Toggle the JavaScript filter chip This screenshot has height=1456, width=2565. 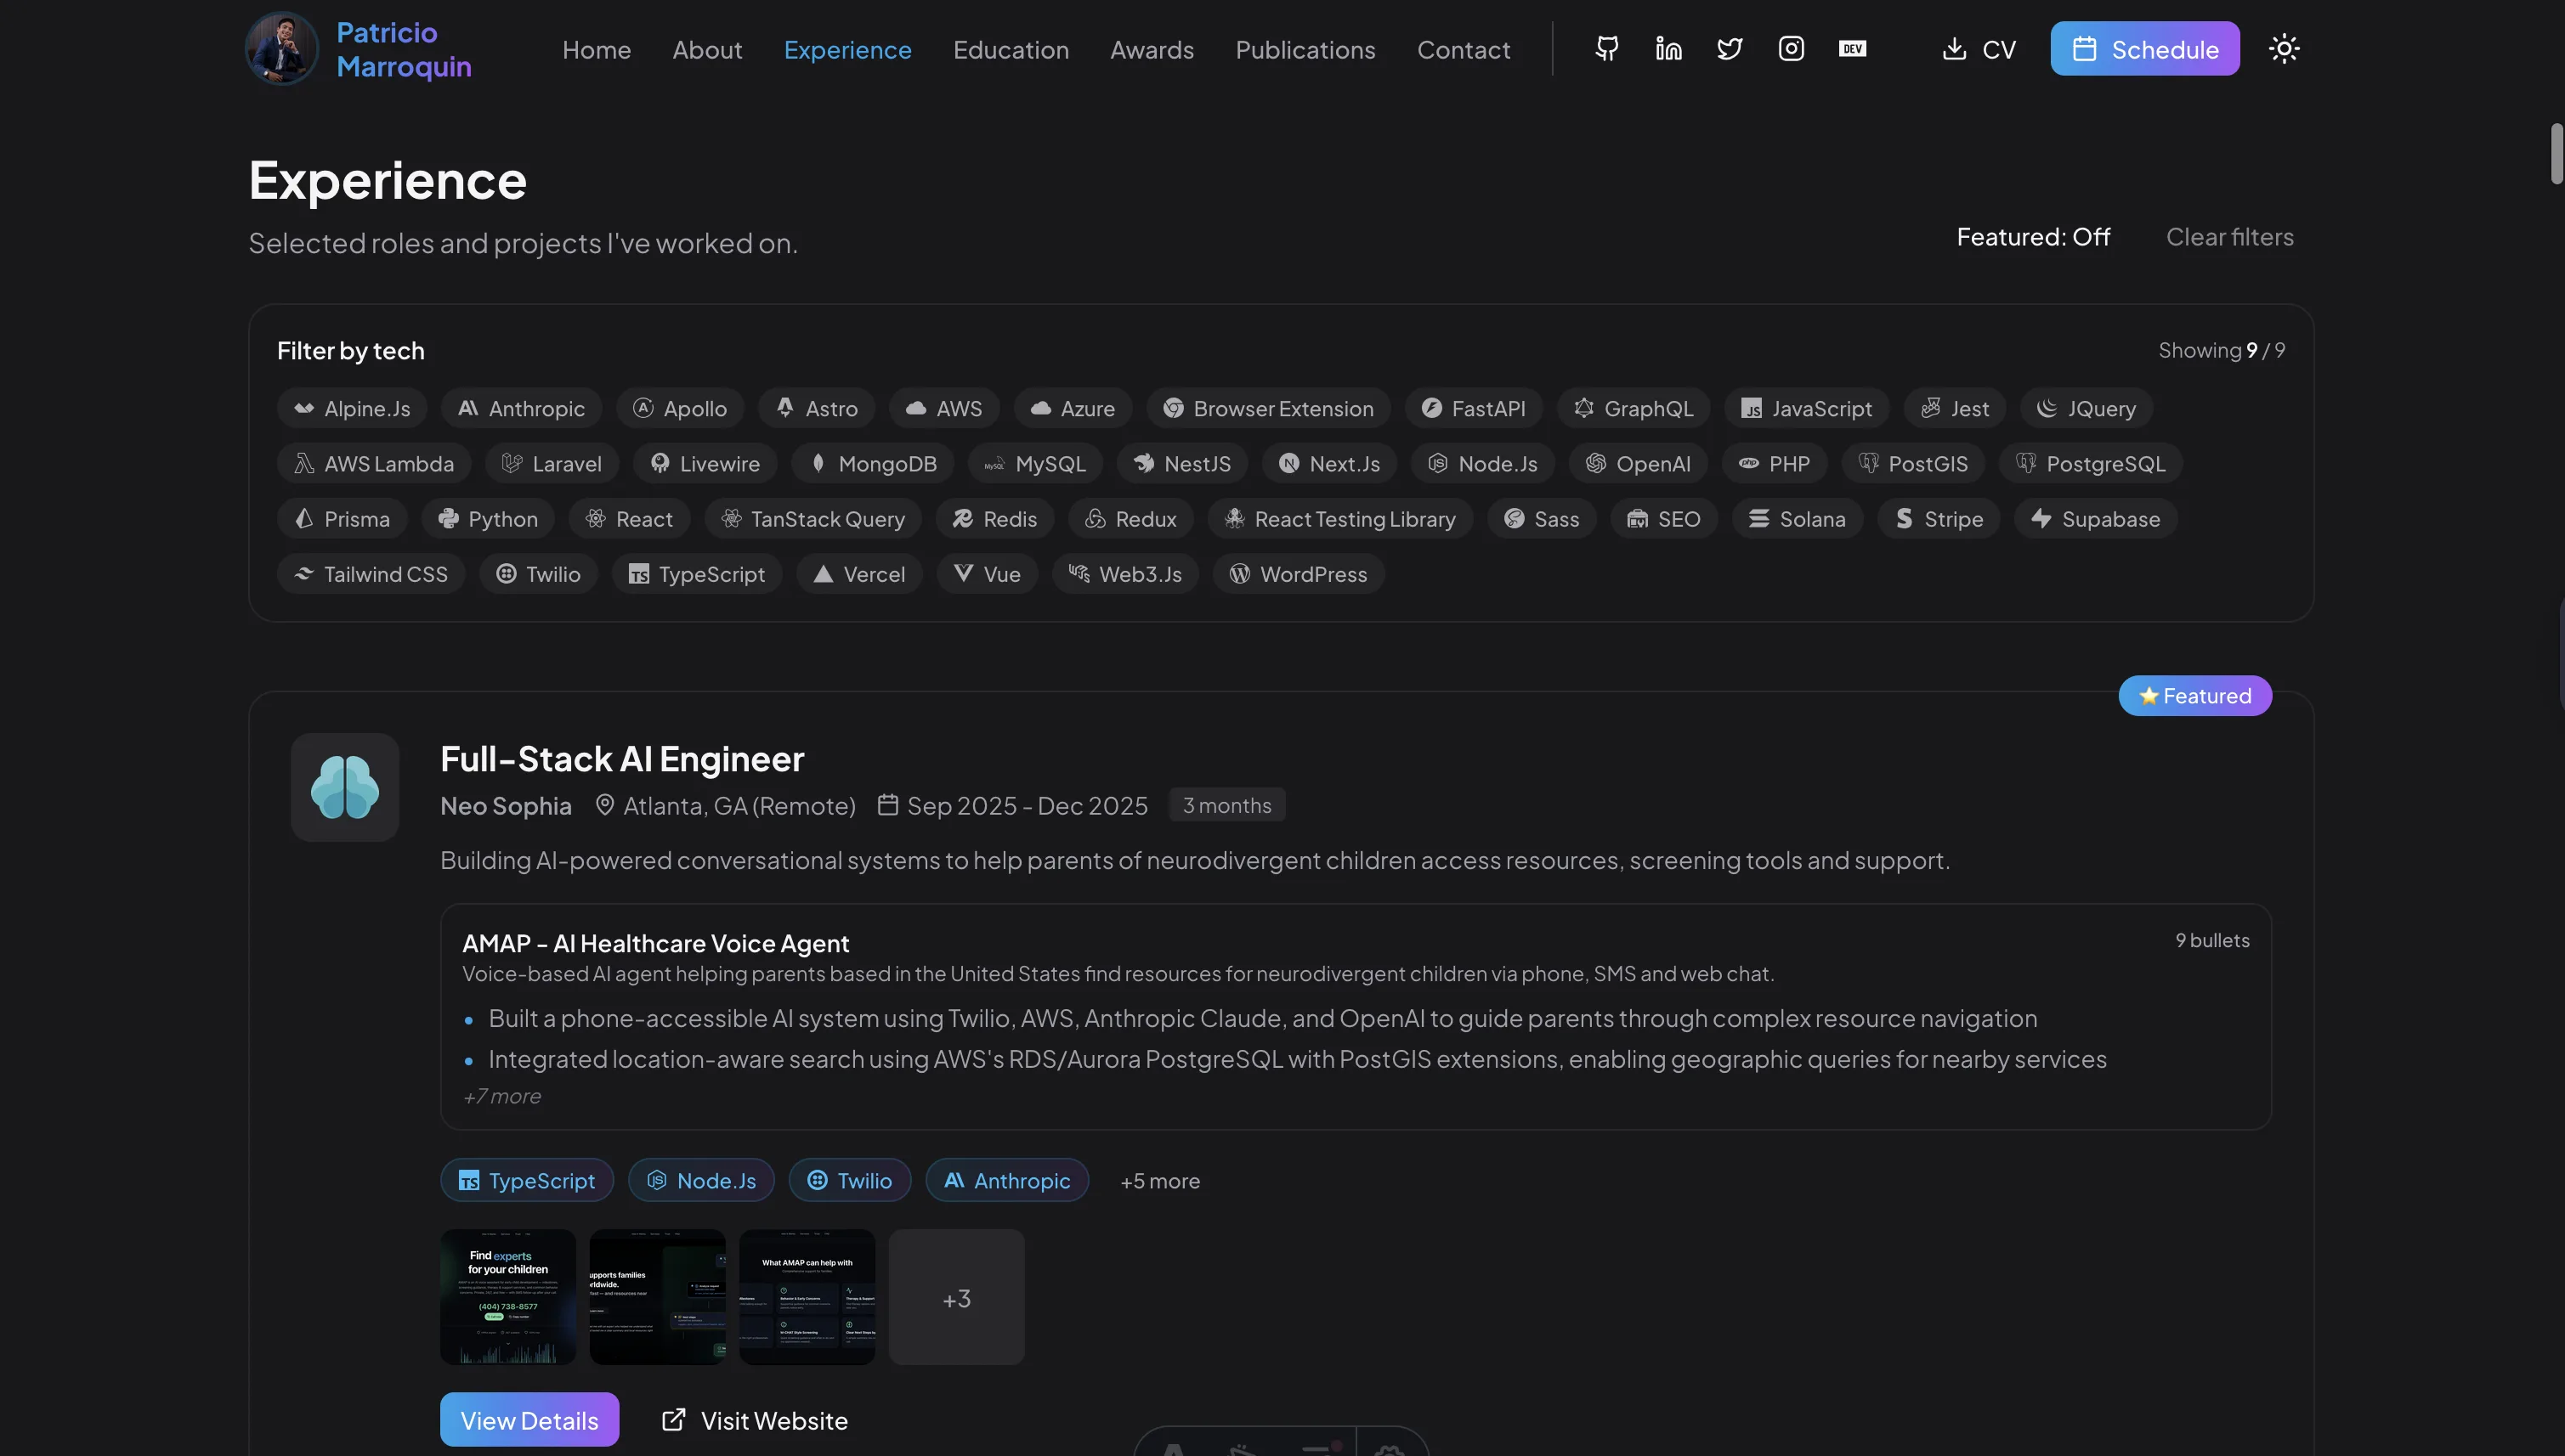(x=1807, y=408)
